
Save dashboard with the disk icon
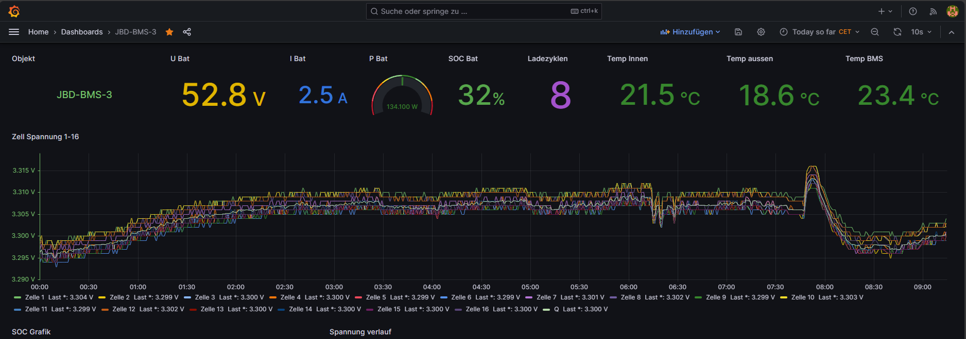click(x=738, y=32)
